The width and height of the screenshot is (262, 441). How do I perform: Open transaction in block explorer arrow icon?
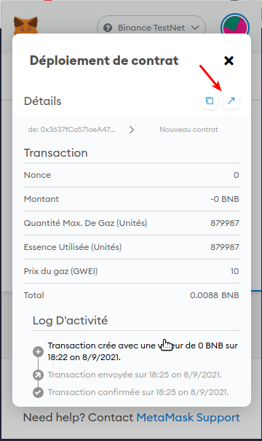[x=231, y=101]
